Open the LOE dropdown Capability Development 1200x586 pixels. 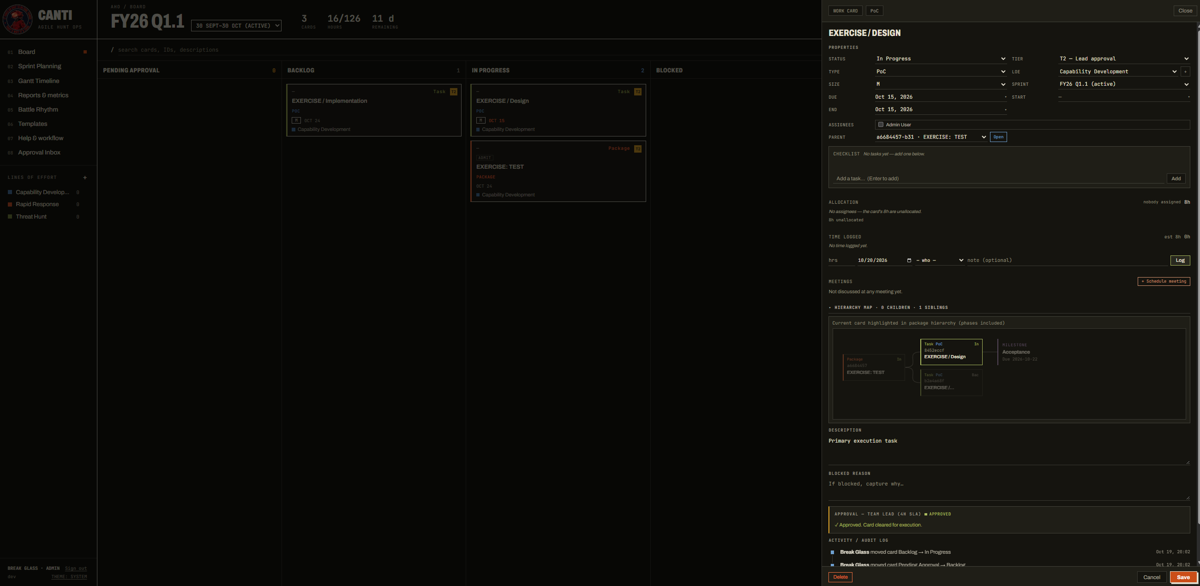[x=1118, y=71]
